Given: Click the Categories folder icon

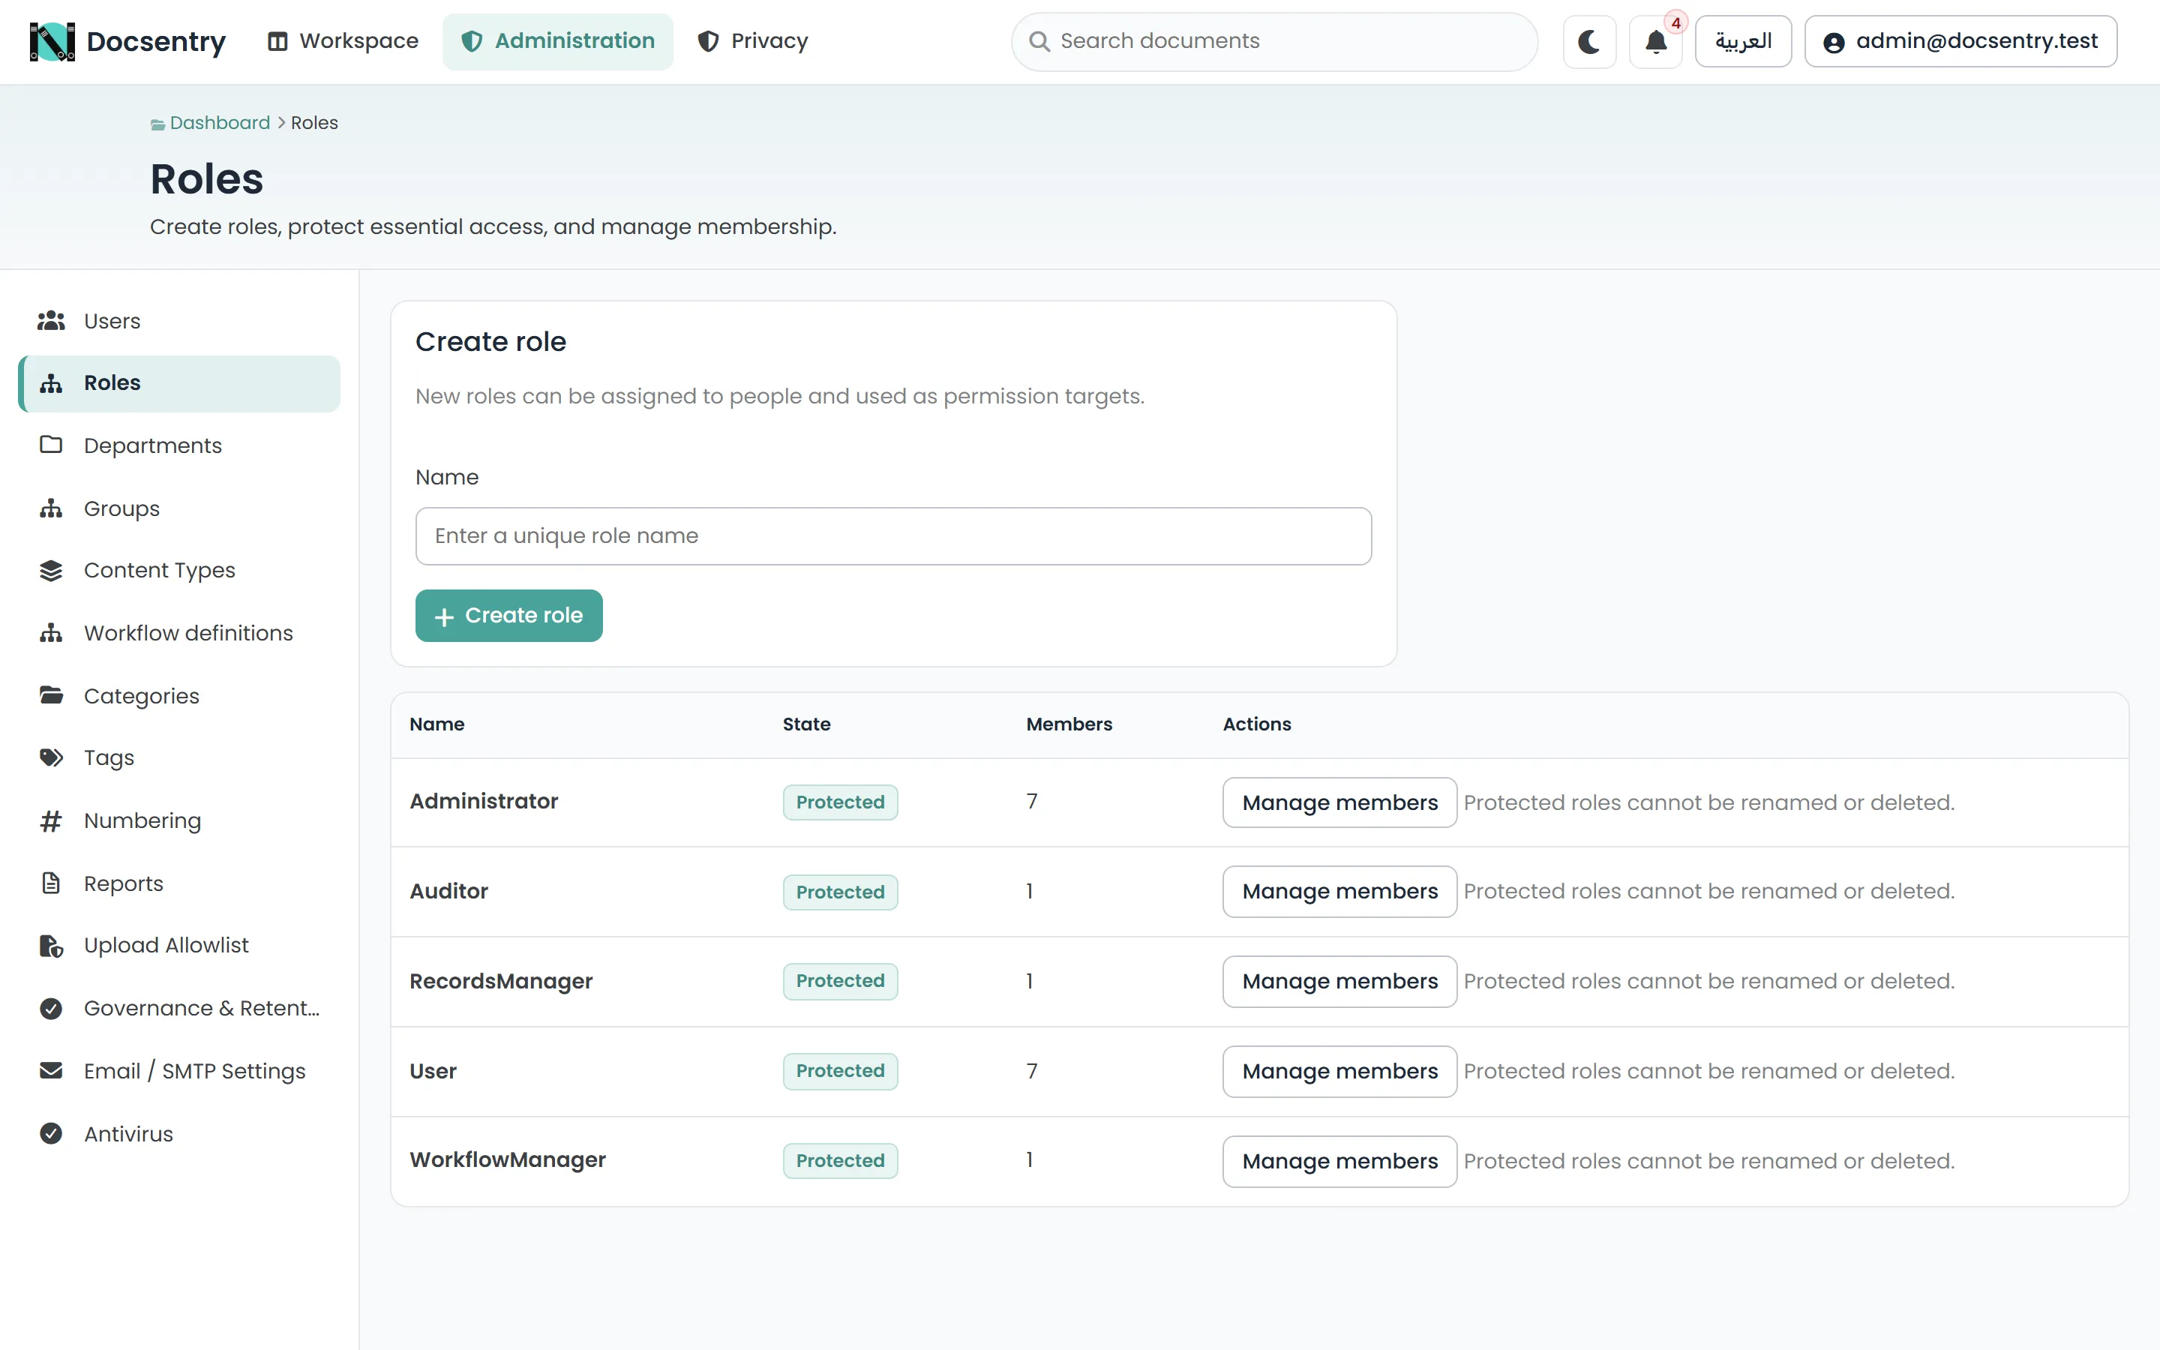Looking at the screenshot, I should click(51, 694).
